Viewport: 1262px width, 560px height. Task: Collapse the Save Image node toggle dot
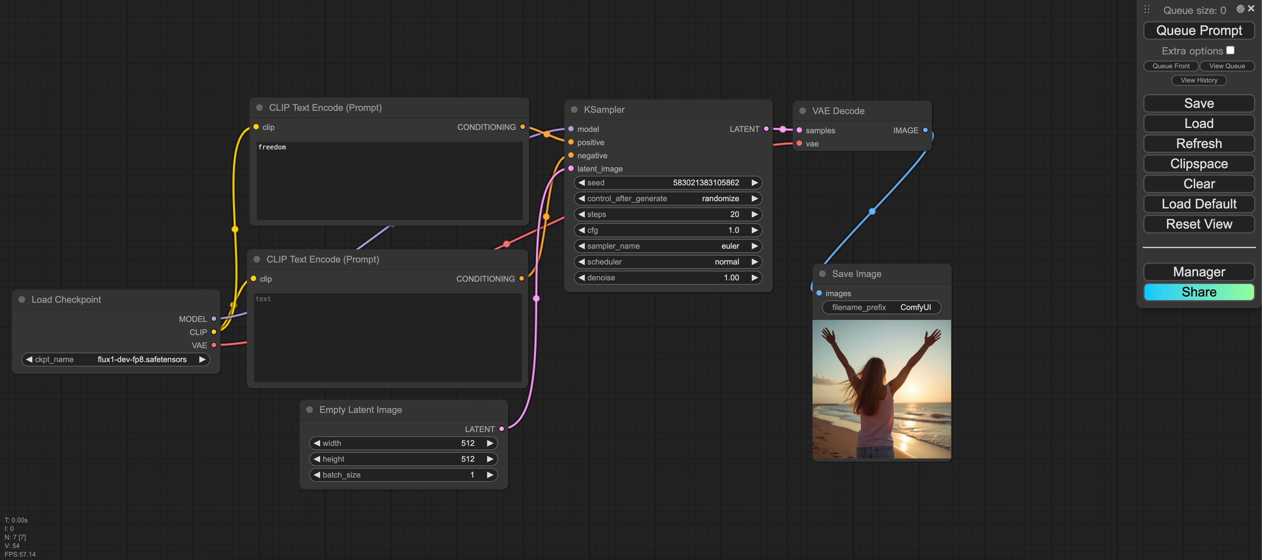coord(822,274)
